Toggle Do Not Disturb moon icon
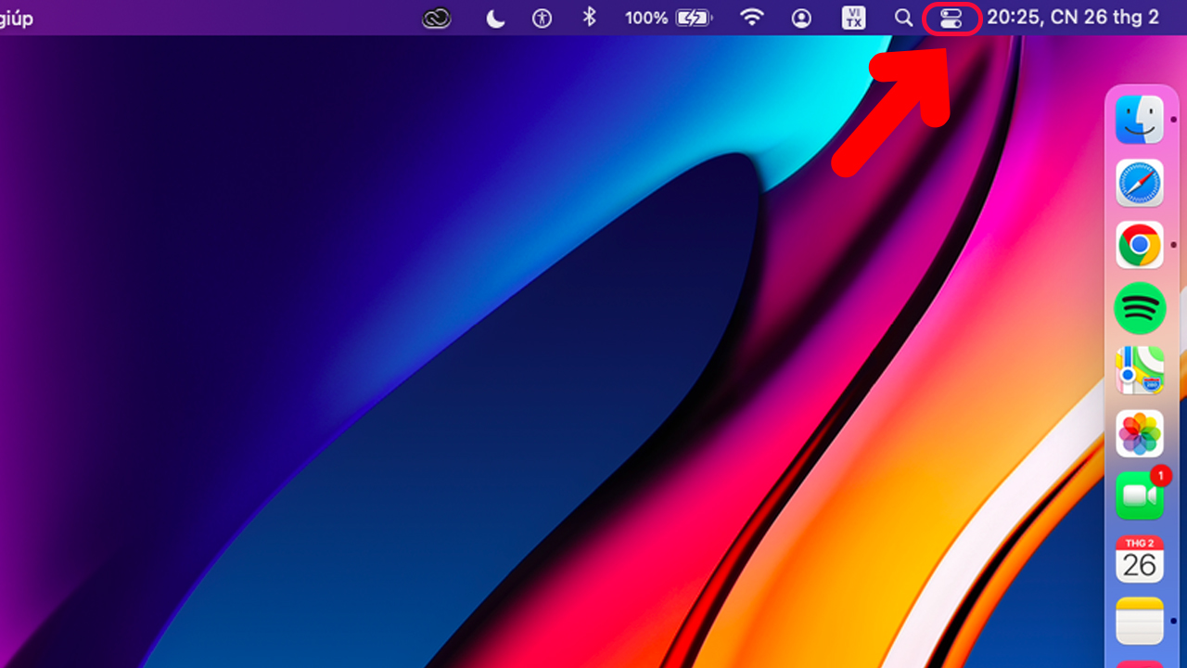Screen dimensions: 1187x668 pyautogui.click(x=495, y=18)
